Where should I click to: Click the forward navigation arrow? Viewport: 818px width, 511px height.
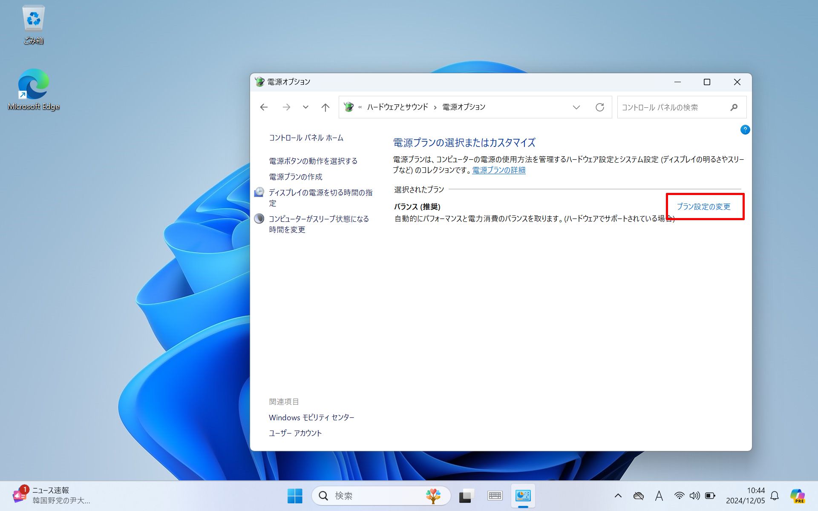pyautogui.click(x=286, y=107)
